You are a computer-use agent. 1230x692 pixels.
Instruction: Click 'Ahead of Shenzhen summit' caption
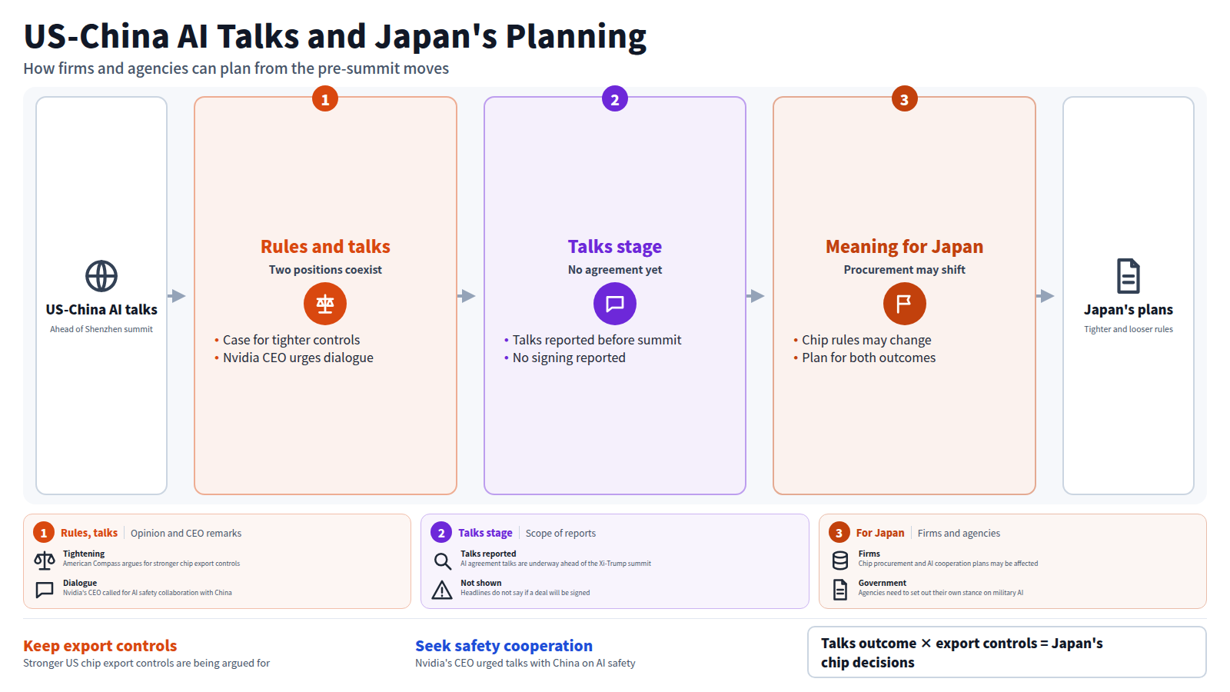click(x=101, y=329)
